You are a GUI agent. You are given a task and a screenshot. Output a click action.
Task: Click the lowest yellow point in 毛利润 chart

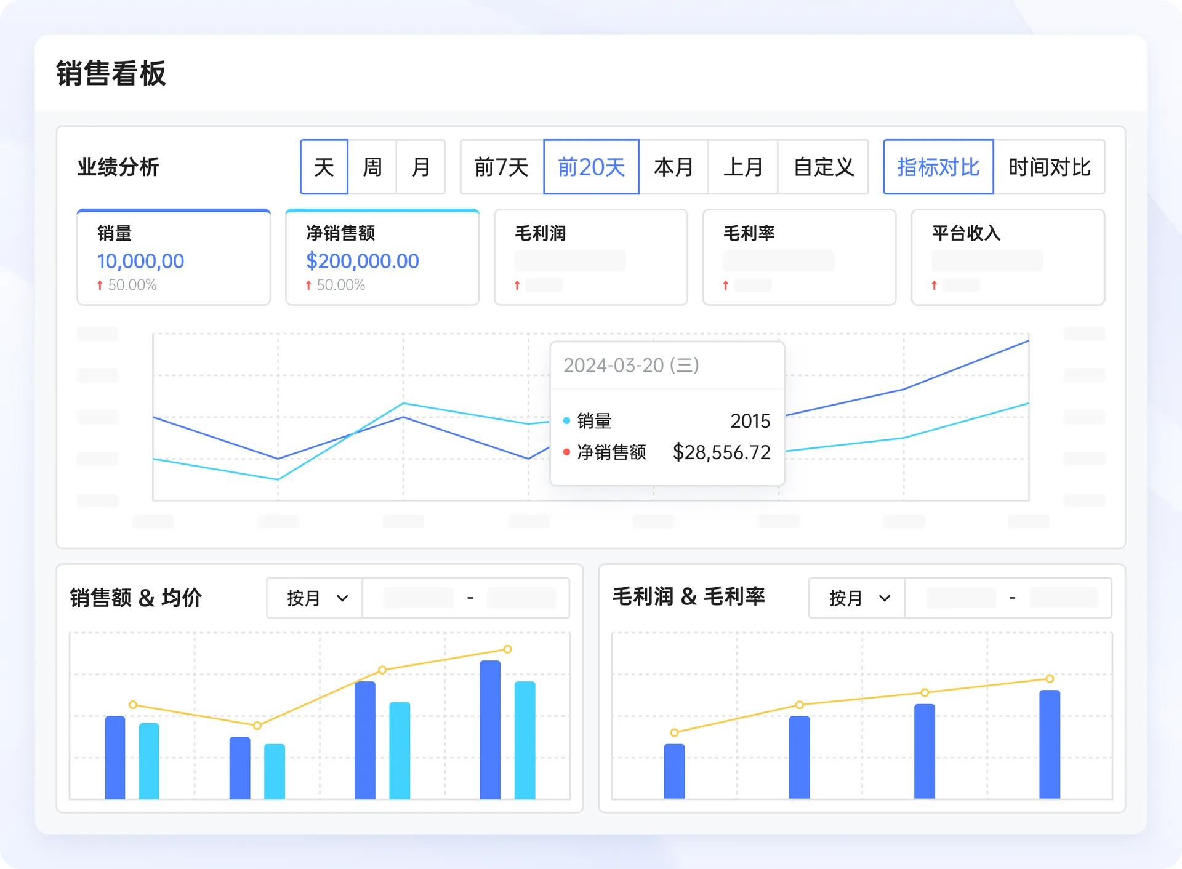[x=674, y=732]
